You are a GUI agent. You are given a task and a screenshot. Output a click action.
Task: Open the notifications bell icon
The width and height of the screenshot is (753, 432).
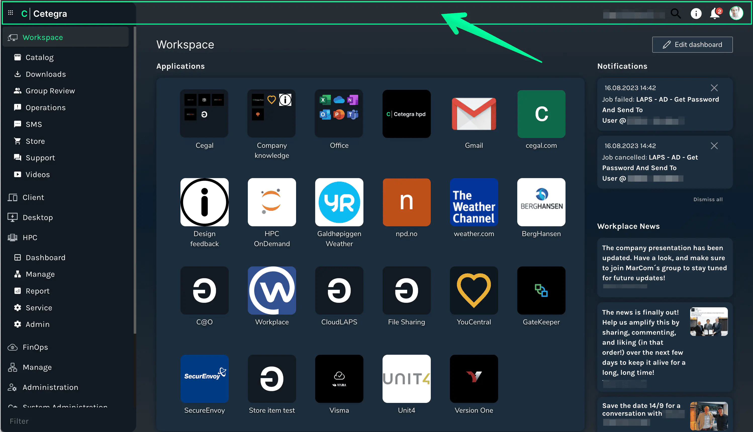tap(715, 13)
